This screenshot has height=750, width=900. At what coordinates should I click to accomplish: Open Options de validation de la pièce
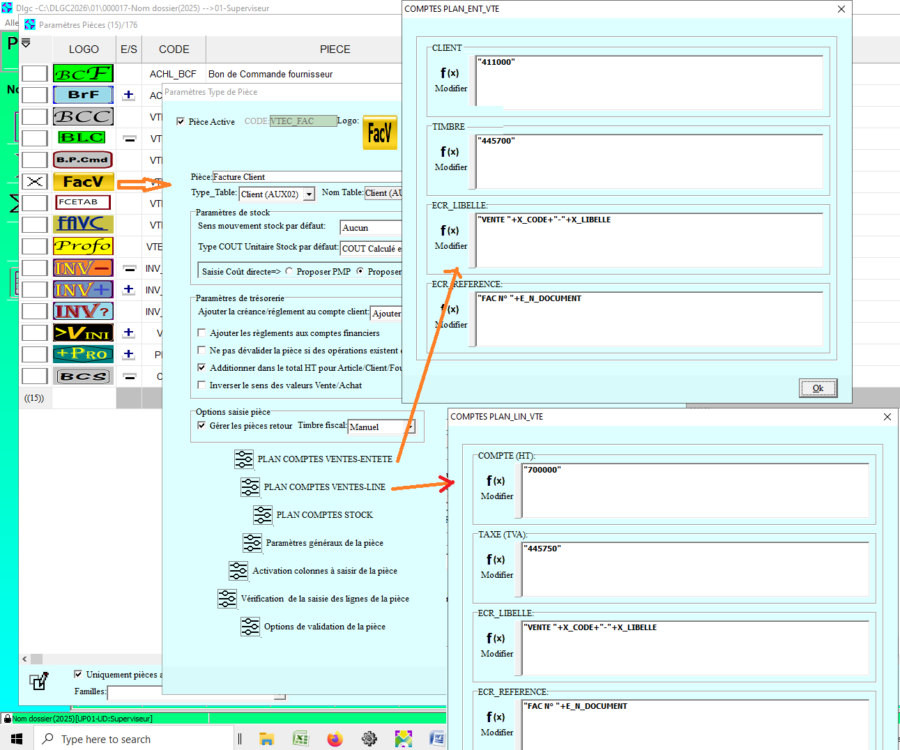[x=250, y=627]
